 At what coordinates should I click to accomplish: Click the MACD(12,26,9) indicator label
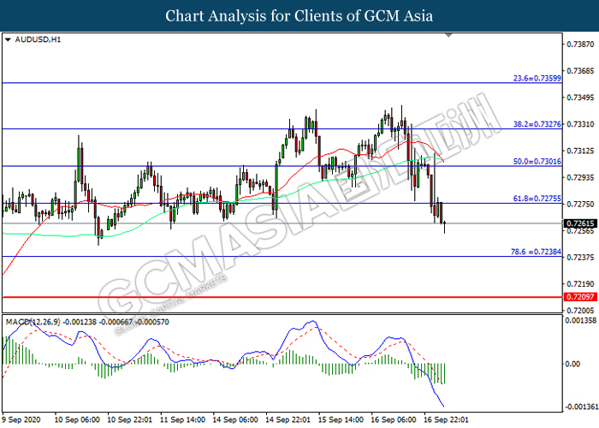[x=33, y=322]
